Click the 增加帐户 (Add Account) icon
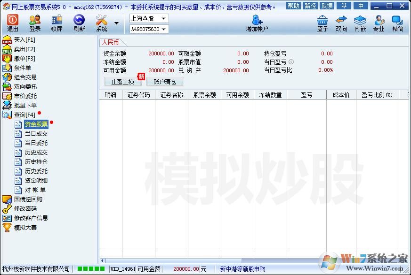Viewport: 411px width, 275px height. [258, 22]
